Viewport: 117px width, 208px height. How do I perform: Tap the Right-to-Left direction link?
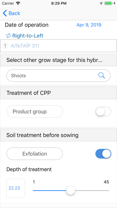point(28,36)
